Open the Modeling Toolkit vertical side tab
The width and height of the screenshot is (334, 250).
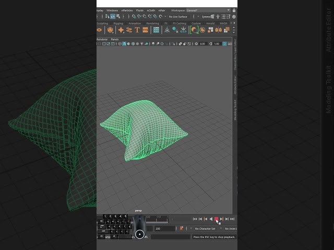pos(235,110)
